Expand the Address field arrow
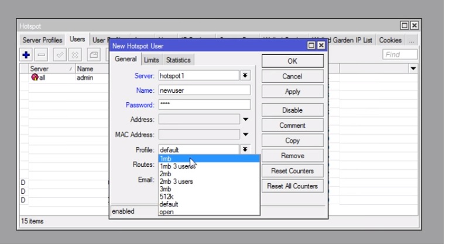The width and height of the screenshot is (449, 248). point(245,120)
